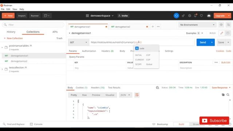Toggle the response wrap lines icon
This screenshot has width=233, height=131.
(137, 95)
